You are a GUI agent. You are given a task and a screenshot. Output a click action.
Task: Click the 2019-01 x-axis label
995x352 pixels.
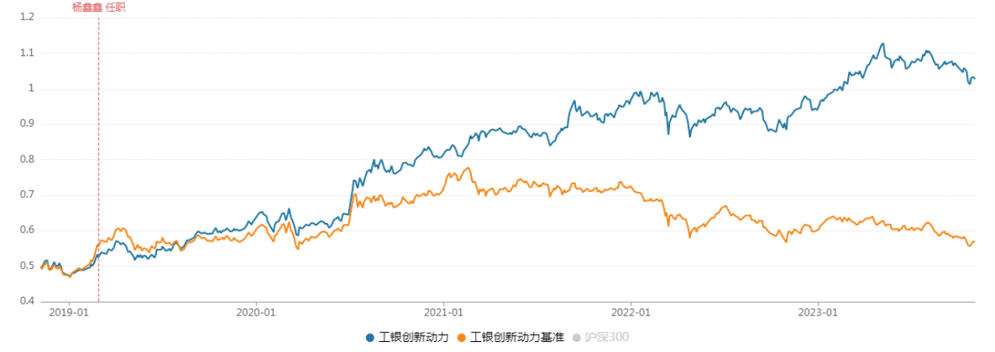click(x=69, y=312)
